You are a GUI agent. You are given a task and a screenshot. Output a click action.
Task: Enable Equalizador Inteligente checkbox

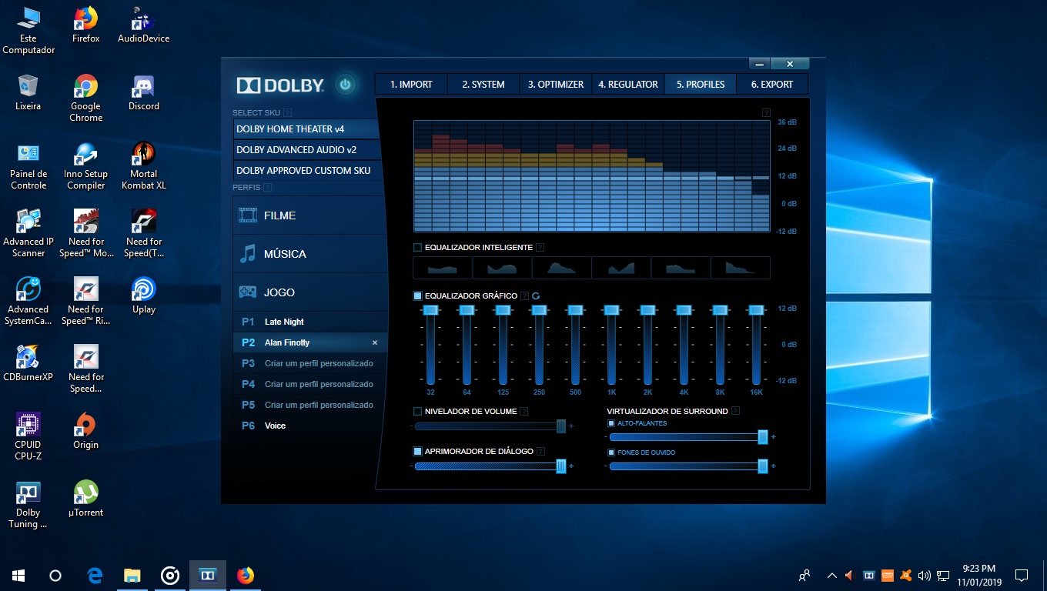[x=418, y=248]
